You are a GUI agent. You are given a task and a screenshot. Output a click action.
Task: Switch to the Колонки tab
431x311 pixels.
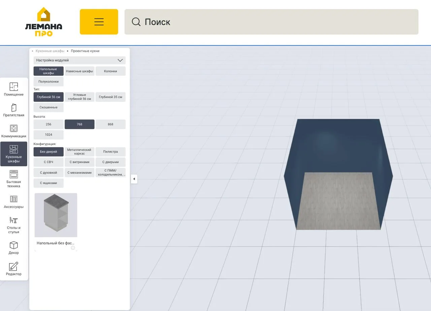[x=110, y=71]
